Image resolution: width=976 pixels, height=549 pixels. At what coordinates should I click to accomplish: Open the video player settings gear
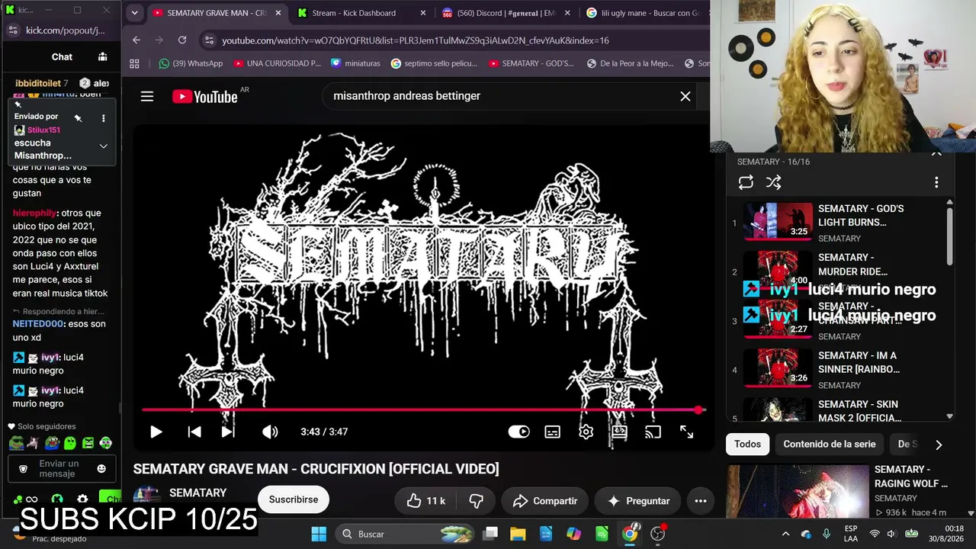point(586,432)
